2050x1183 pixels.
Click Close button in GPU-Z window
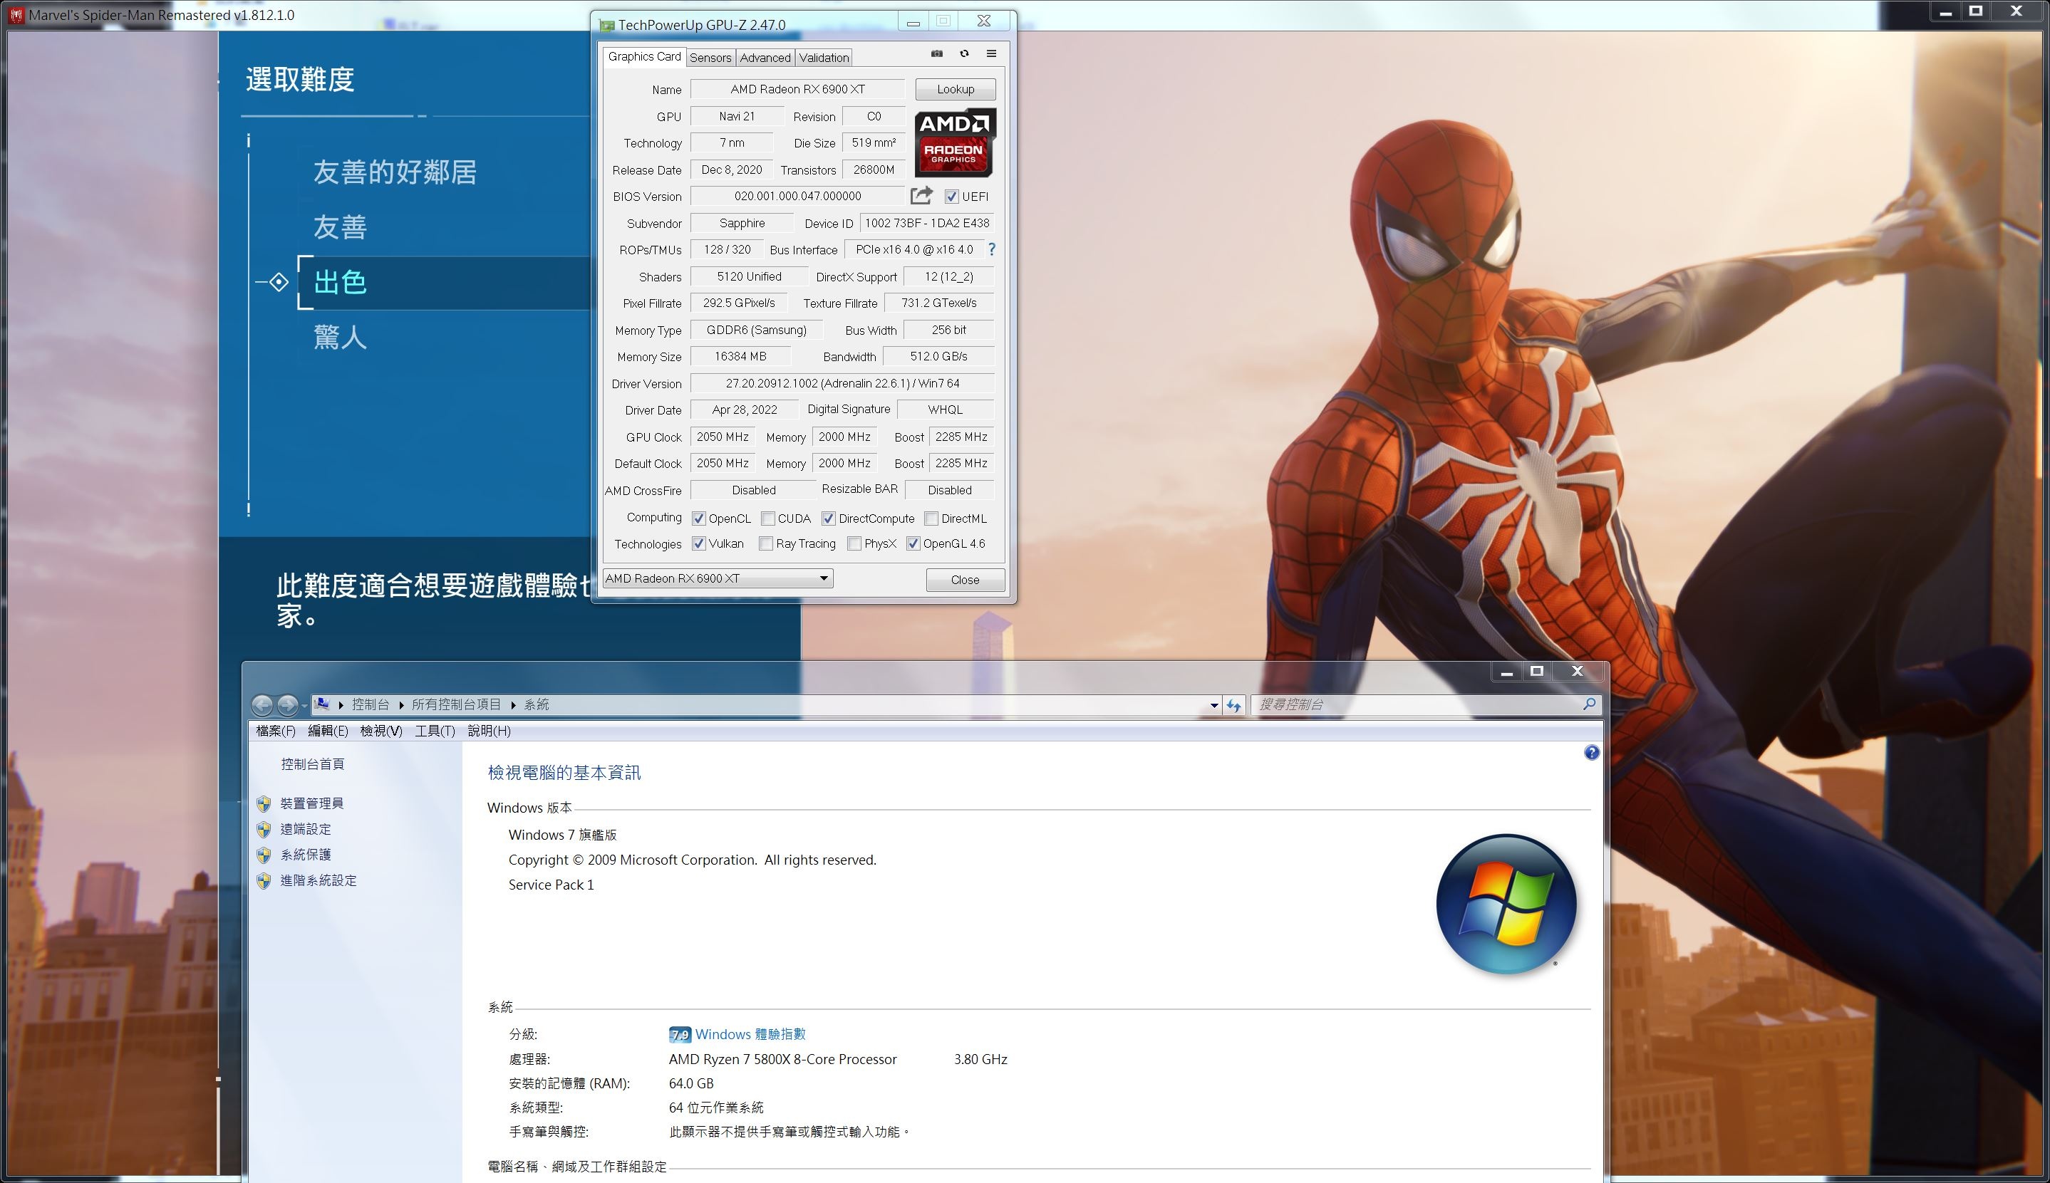(x=961, y=578)
